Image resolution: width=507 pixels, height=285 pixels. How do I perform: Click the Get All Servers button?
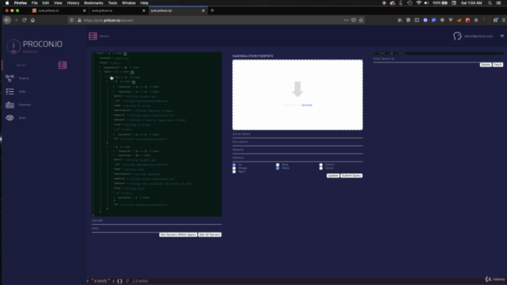(209, 234)
